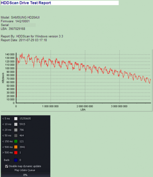Click the KBytes/s axis label
The height and width of the screenshot is (177, 153).
coord(3,78)
